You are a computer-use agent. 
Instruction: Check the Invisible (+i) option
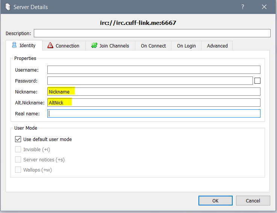[18, 149]
